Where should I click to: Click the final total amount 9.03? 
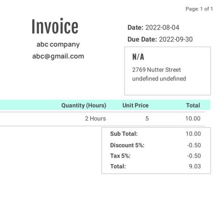(195, 166)
